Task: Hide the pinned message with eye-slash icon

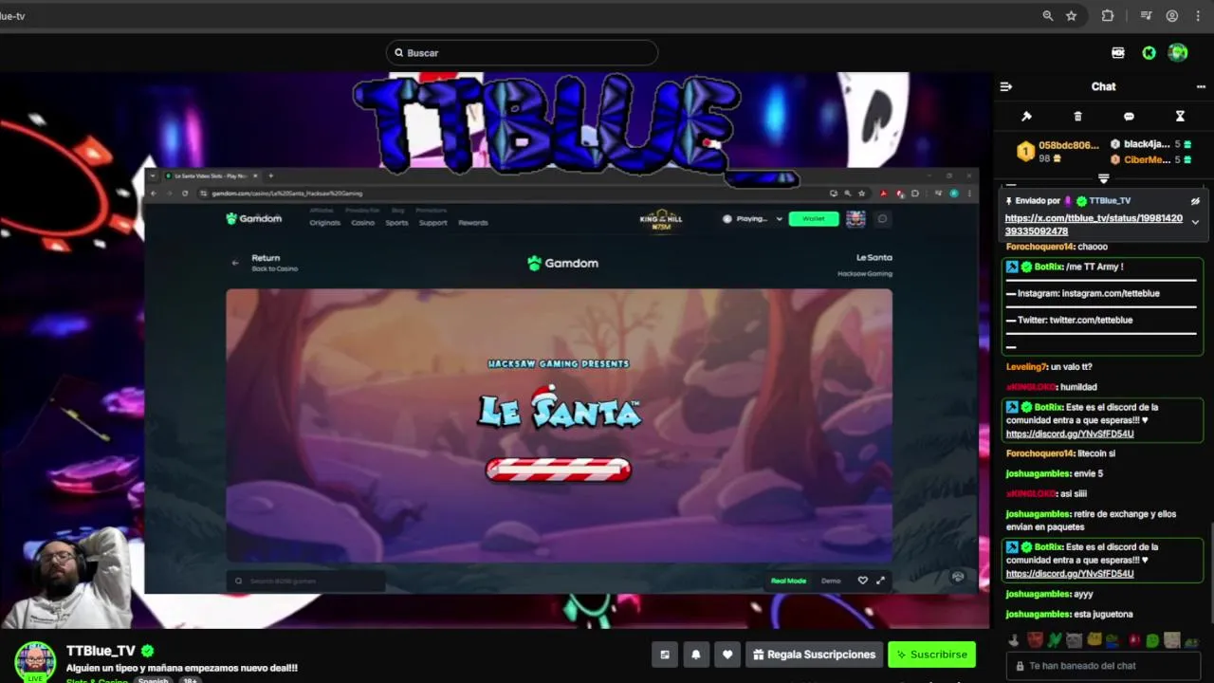Action: (x=1195, y=201)
